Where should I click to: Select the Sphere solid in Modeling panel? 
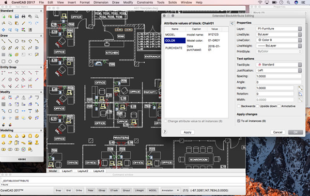click(x=23, y=136)
